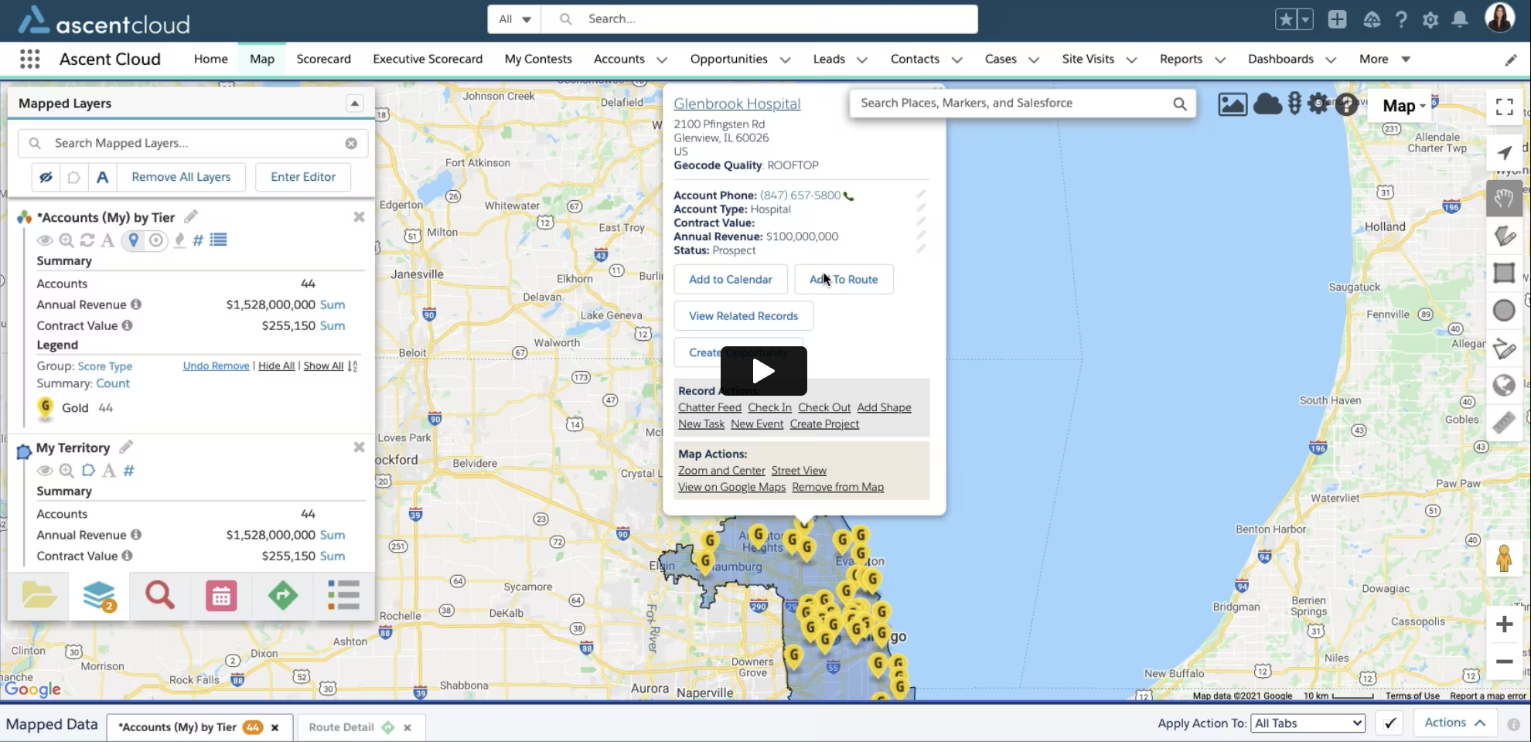Toggle heatmap flame icon for Accounts layer

coord(179,240)
